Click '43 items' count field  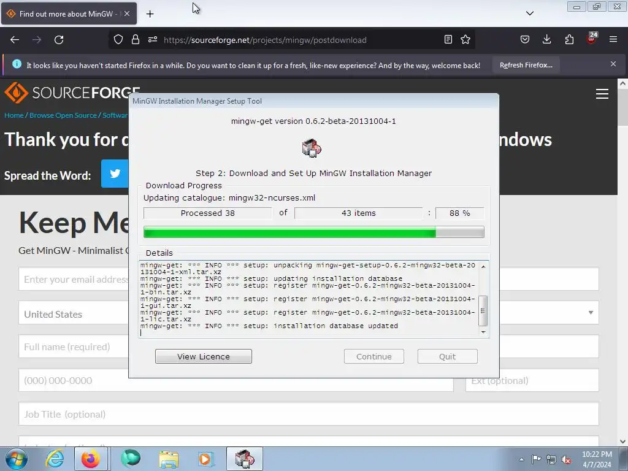(x=358, y=213)
